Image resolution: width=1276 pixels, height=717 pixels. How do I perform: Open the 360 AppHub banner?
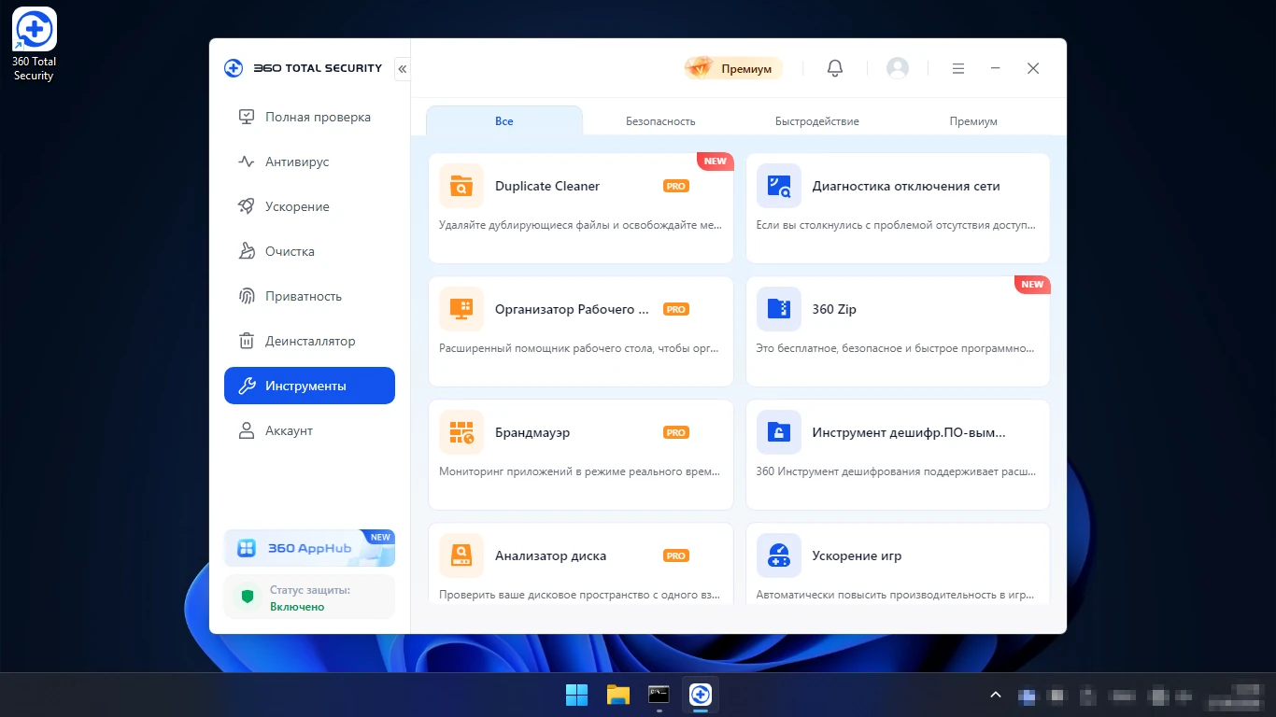pyautogui.click(x=309, y=548)
